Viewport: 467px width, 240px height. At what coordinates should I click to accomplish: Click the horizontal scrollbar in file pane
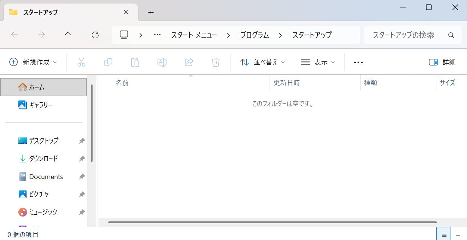pyautogui.click(x=273, y=223)
